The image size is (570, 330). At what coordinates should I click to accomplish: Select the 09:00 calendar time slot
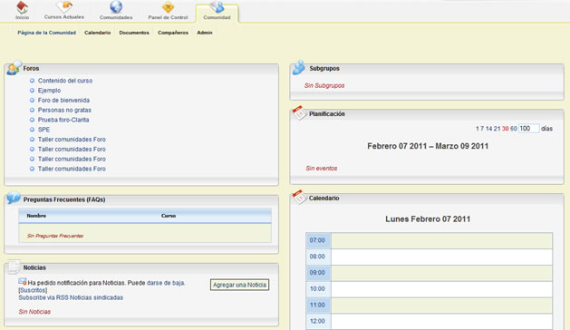430,273
